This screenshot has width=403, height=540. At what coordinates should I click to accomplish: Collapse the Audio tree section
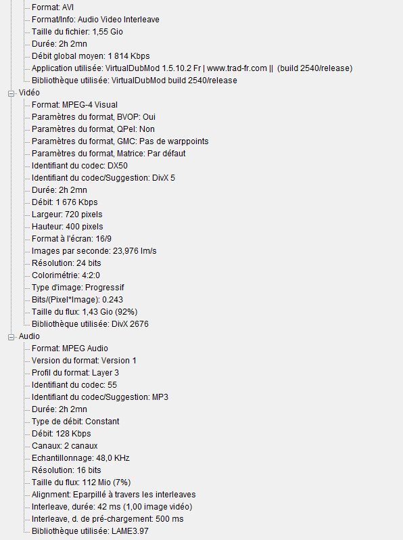(x=11, y=337)
